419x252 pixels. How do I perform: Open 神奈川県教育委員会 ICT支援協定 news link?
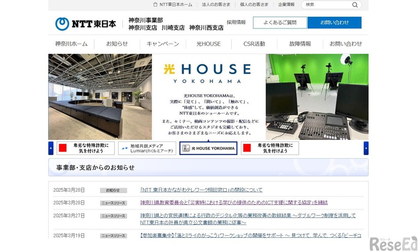click(234, 202)
